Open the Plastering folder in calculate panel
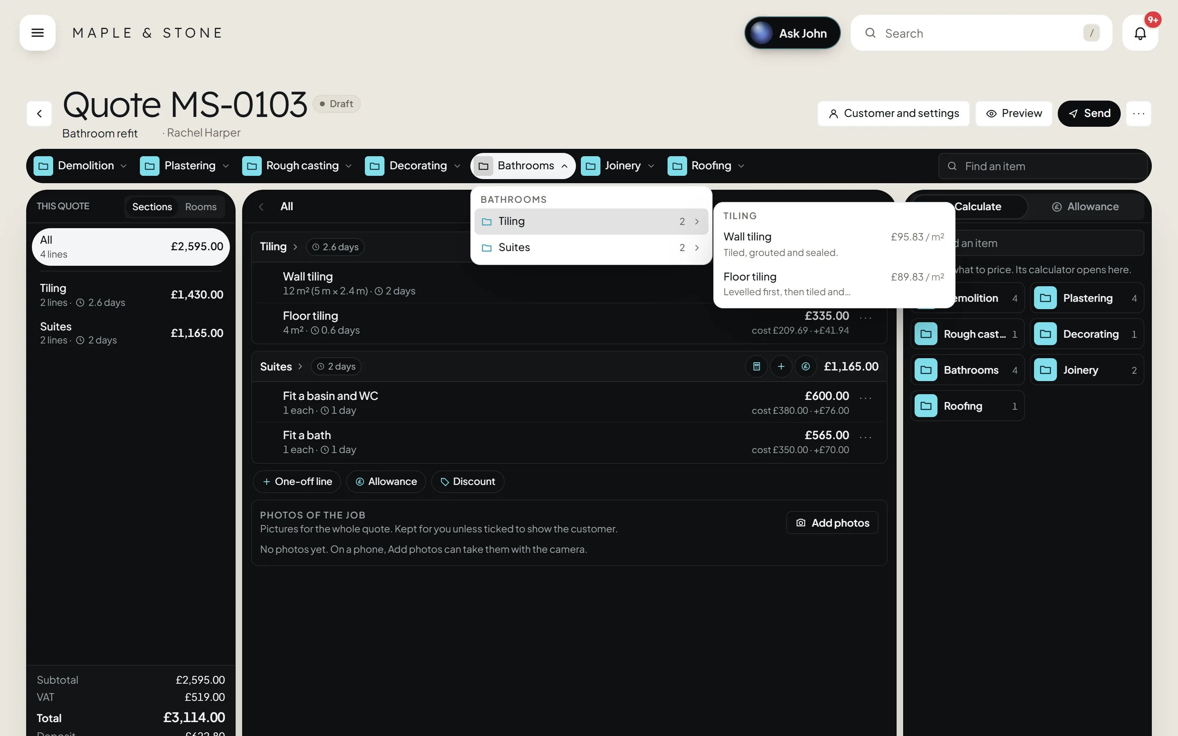Viewport: 1178px width, 736px height. [x=1086, y=298]
